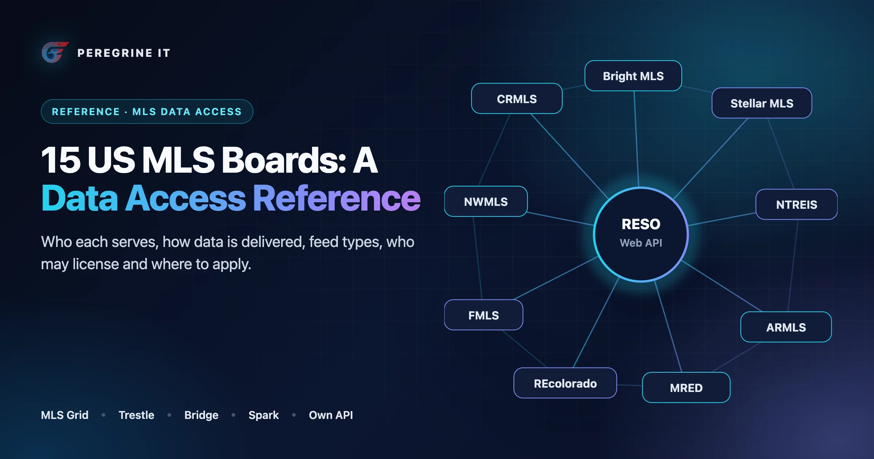The image size is (874, 459).
Task: Click the PEREGRINE IT brand name
Action: pos(124,53)
